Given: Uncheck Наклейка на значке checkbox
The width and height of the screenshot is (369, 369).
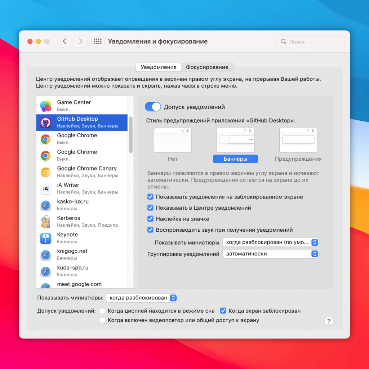Looking at the screenshot, I should [150, 219].
